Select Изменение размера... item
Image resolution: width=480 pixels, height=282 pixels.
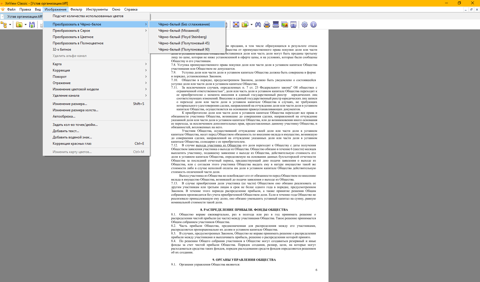pos(97,104)
